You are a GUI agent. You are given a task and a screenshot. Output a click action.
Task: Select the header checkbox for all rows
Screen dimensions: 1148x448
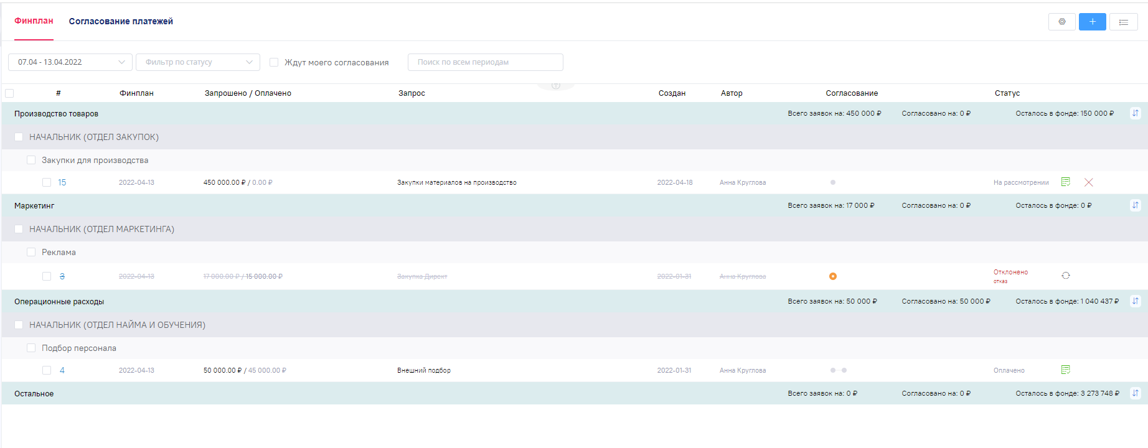(9, 93)
